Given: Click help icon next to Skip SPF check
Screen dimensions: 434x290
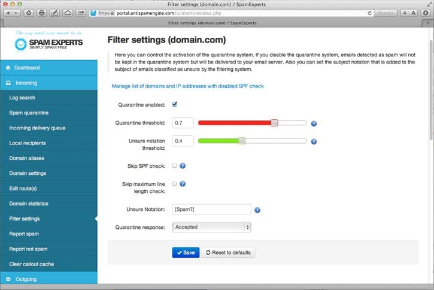Looking at the screenshot, I should click(183, 166).
